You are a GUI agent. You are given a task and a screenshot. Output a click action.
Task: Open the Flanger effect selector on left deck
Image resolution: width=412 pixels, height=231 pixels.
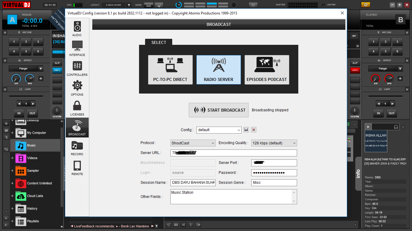(26, 69)
